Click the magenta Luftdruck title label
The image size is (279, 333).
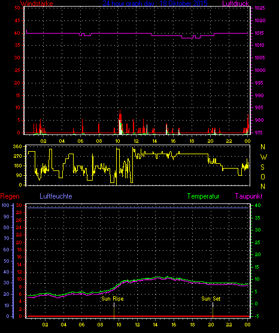(235, 4)
